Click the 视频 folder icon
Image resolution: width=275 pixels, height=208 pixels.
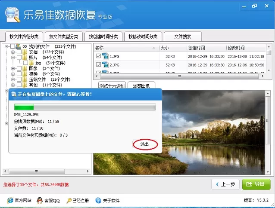coord(25,74)
